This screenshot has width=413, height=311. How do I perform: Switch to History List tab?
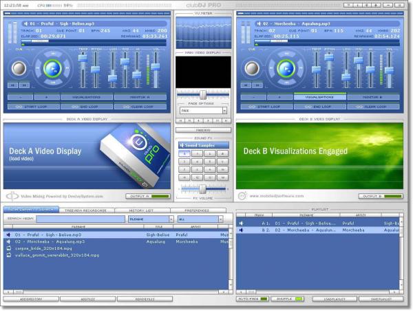point(142,211)
